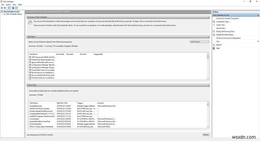Image resolution: width=260 pixels, height=141 pixels.
Task: Expand the .NET Framework NGEN task row
Action: [x=30, y=57]
